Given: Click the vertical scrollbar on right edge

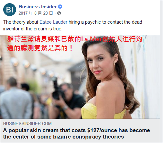Looking at the screenshot, I should click(x=161, y=71).
